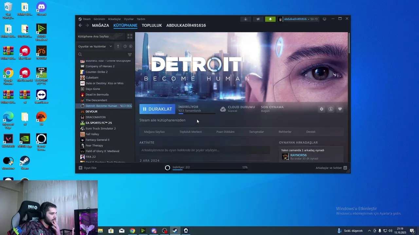Click the Cloud Durumu cloud icon
419x235 pixels.
pos(223,109)
